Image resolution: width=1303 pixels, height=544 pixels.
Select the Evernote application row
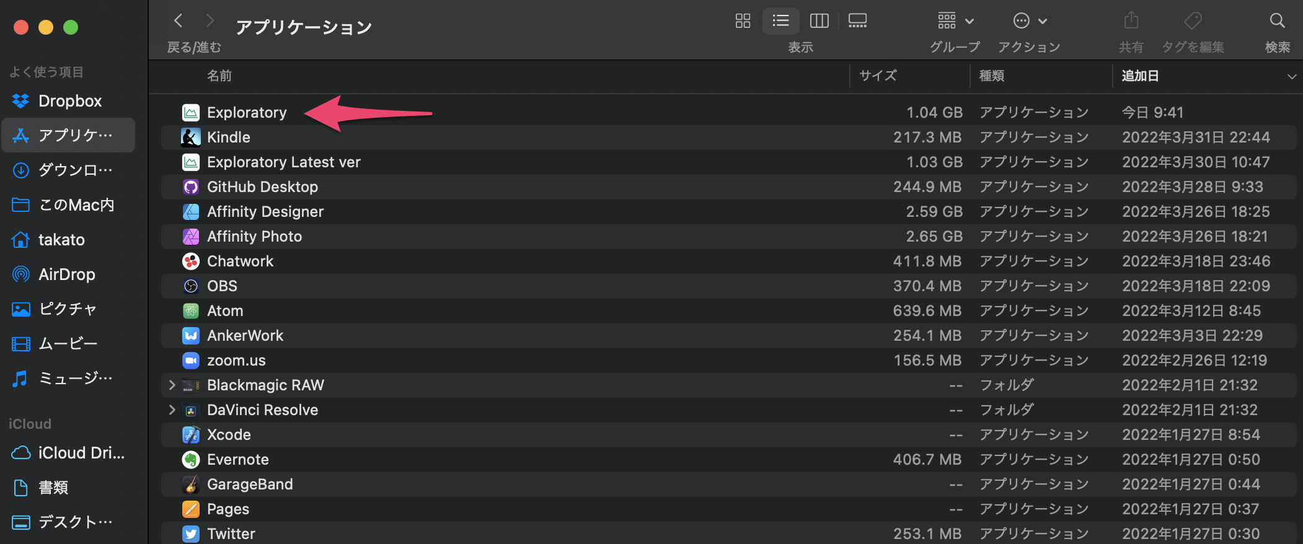729,459
